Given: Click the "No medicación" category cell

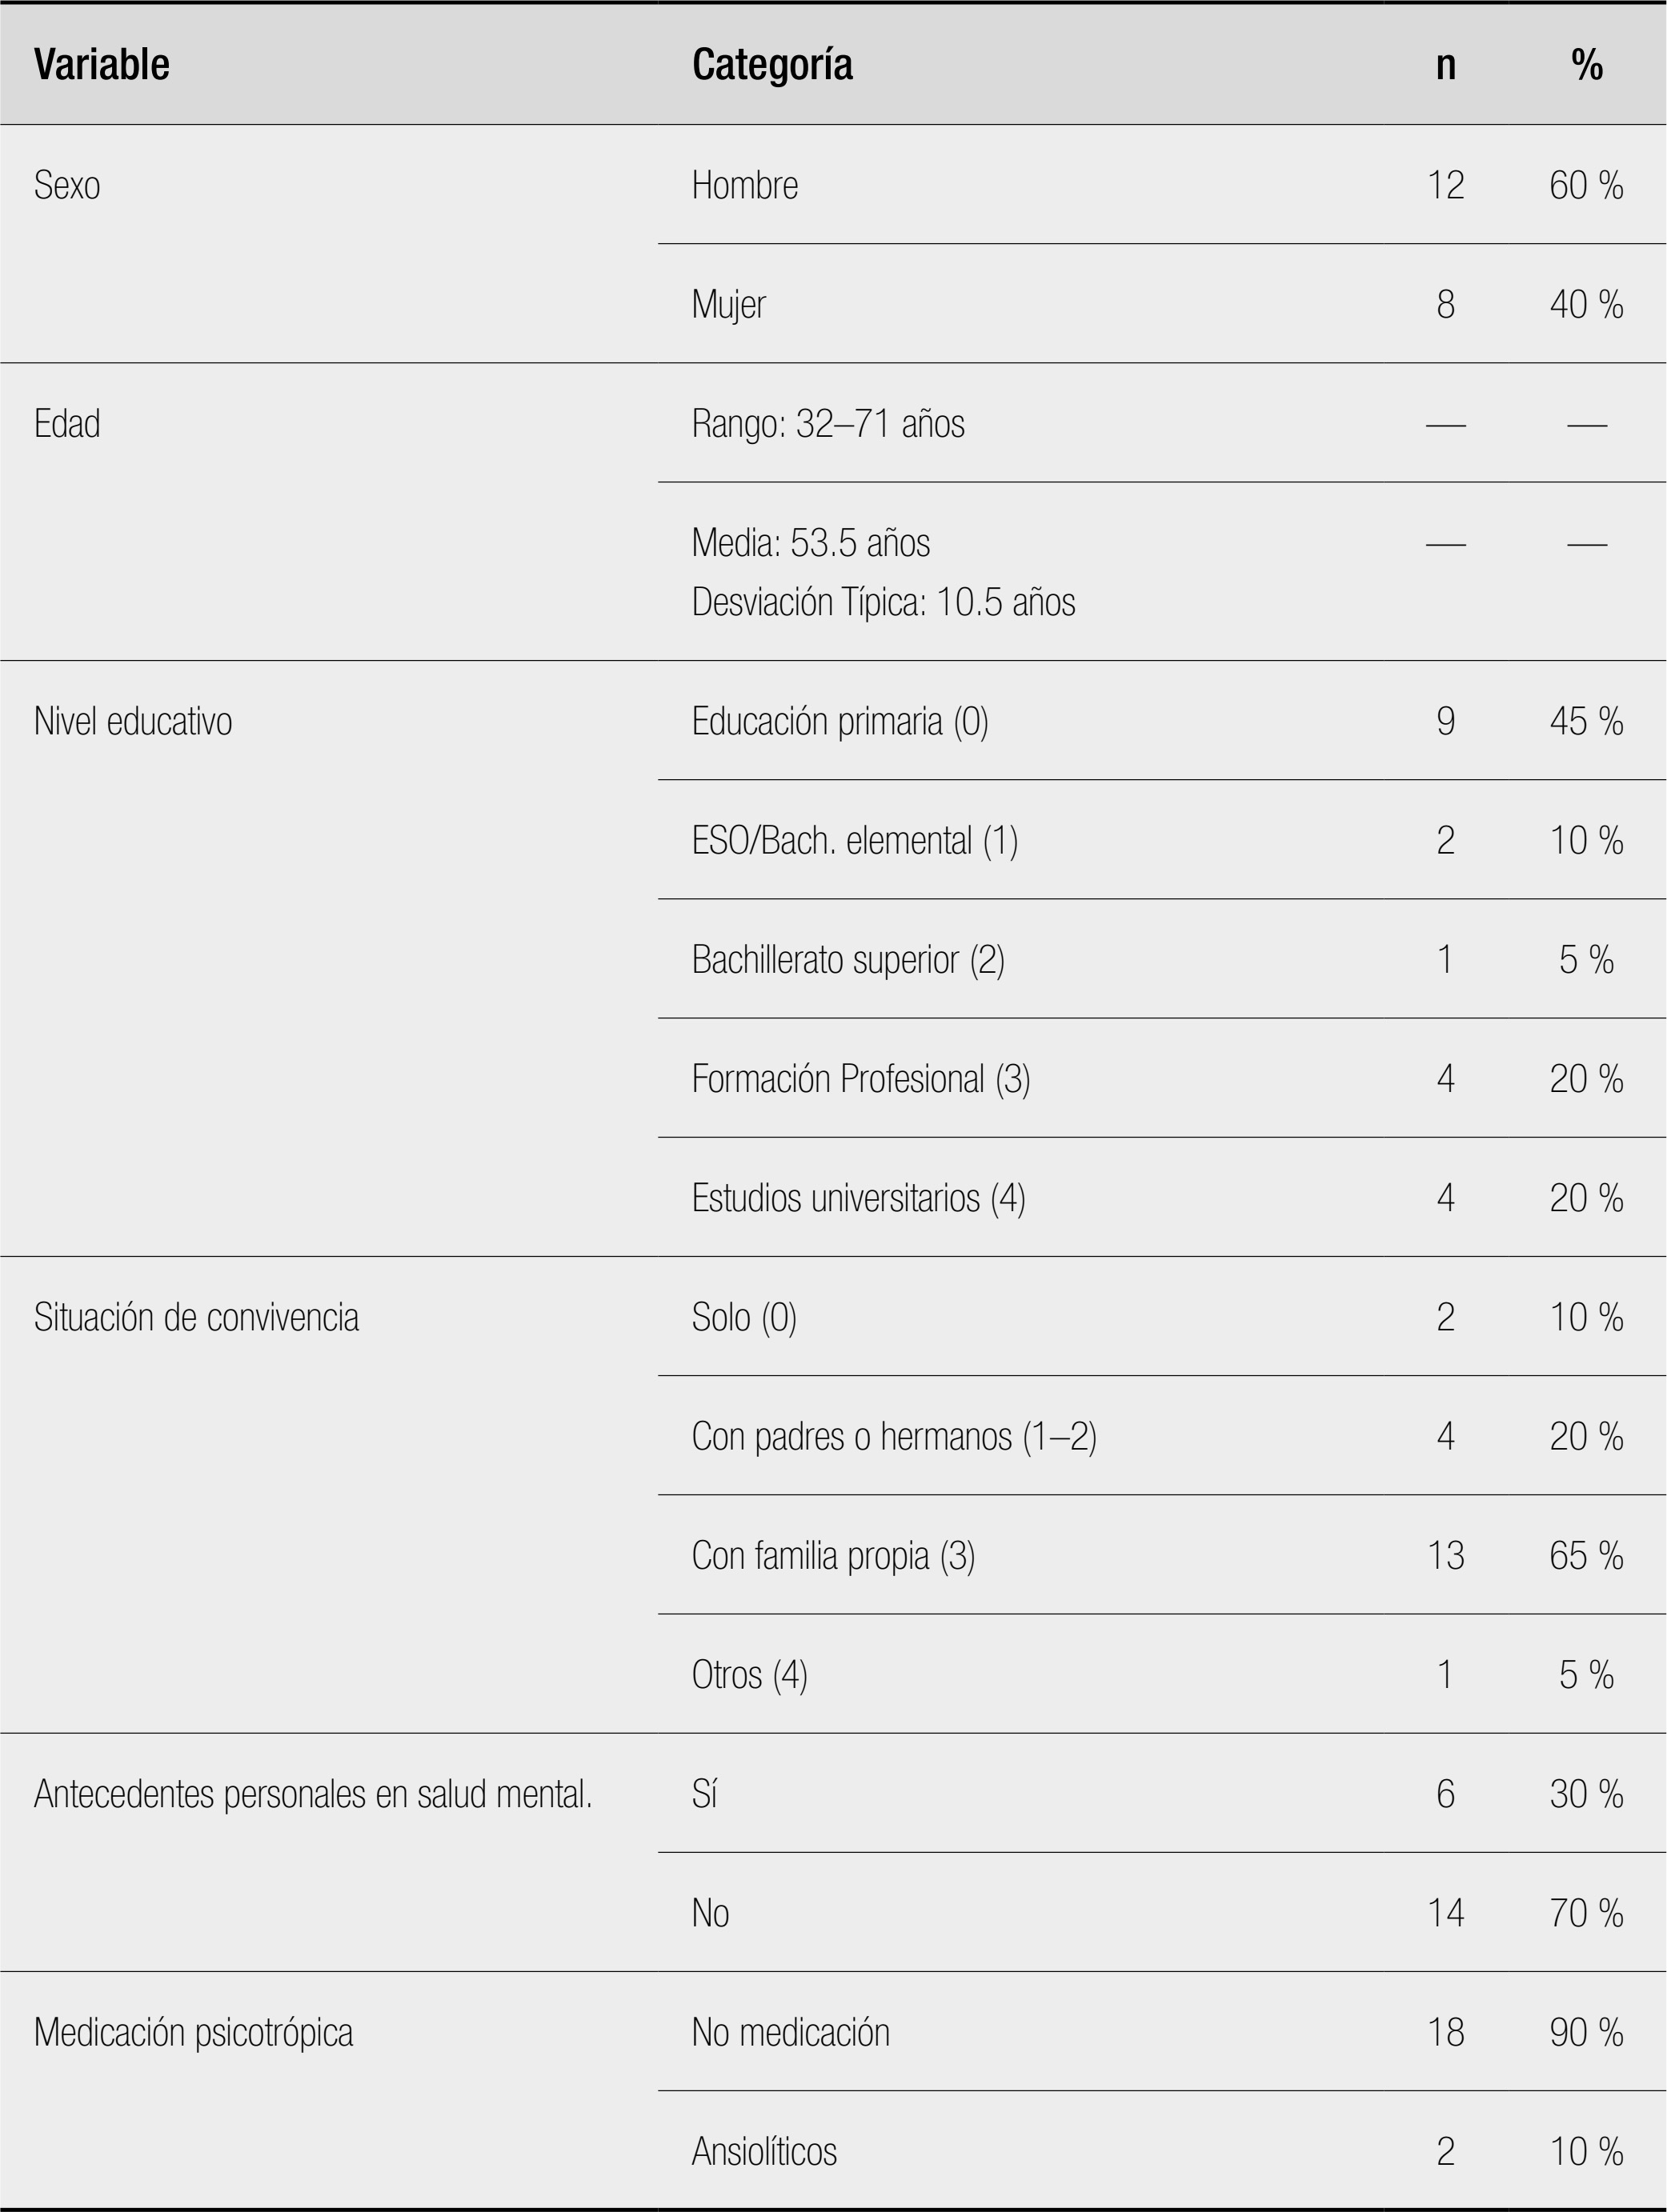Looking at the screenshot, I should [789, 2033].
